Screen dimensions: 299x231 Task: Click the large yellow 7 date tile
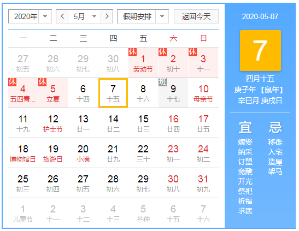(260, 50)
